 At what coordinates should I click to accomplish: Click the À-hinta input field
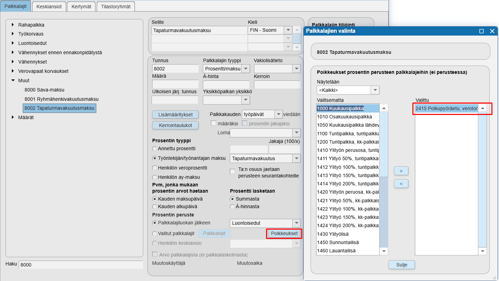coord(226,84)
